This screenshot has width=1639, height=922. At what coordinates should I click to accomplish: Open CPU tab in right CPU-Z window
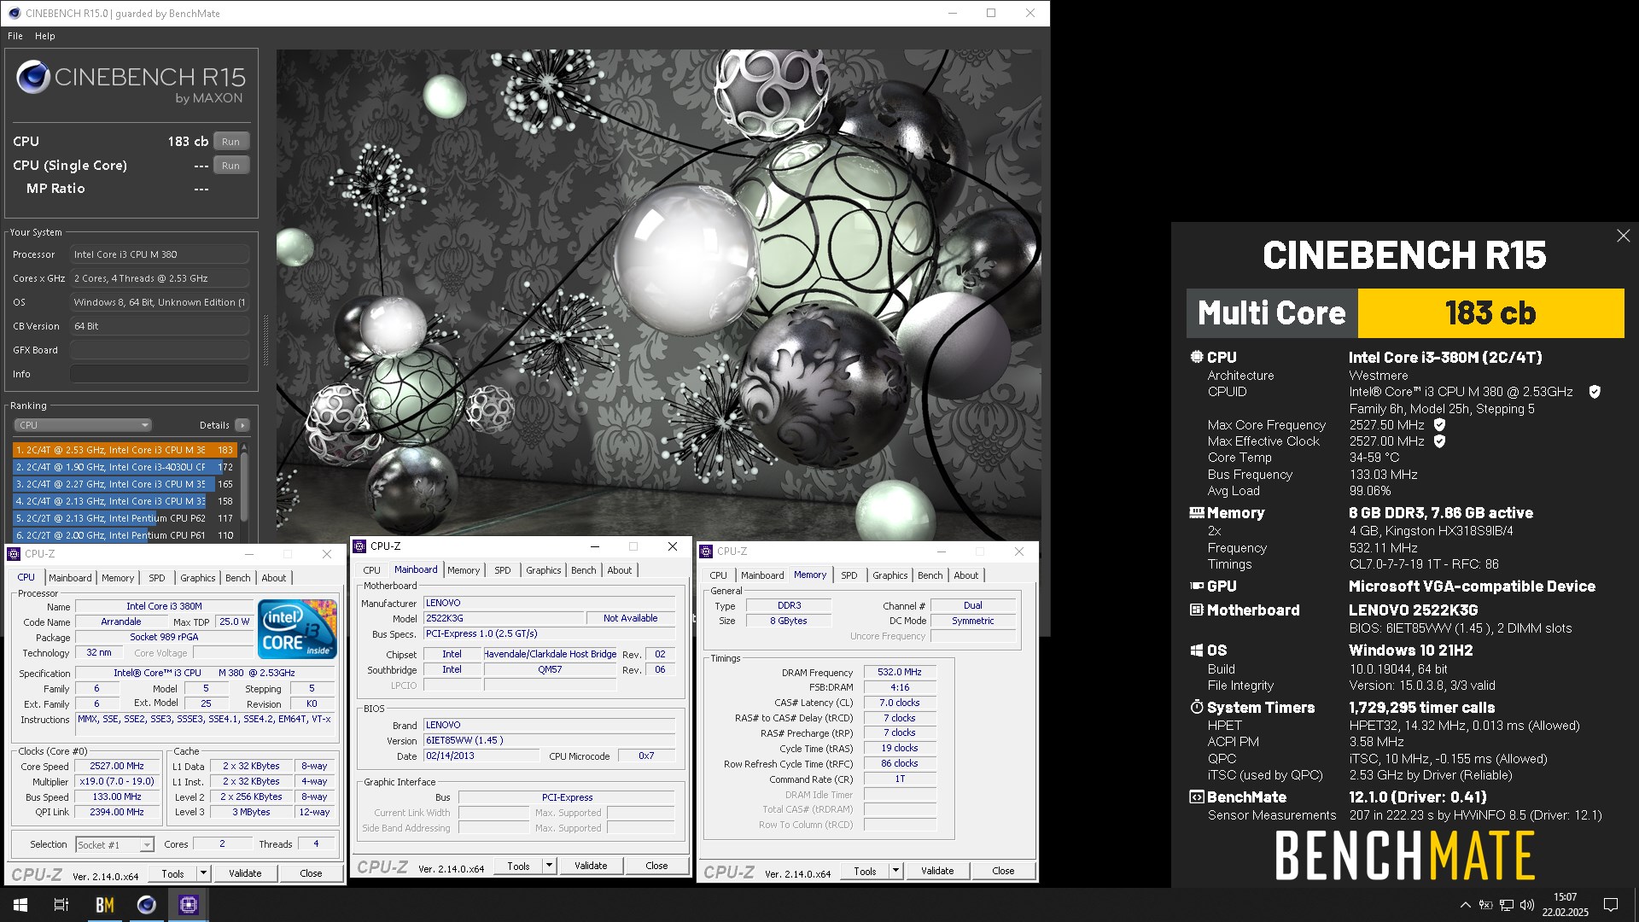(719, 575)
